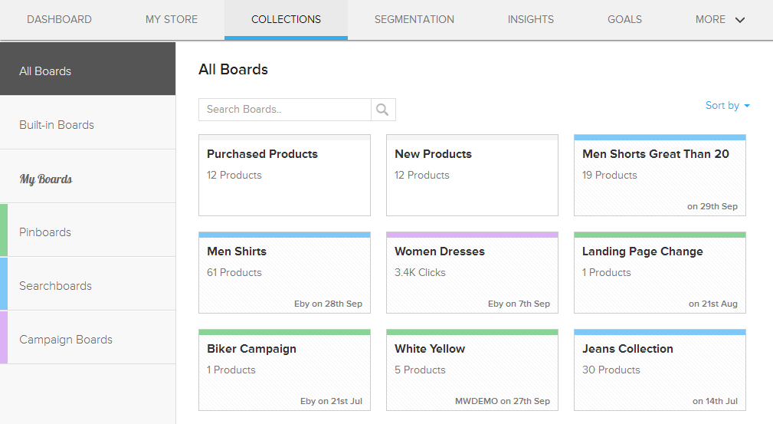Open the My Store tab
The image size is (773, 424).
click(172, 20)
